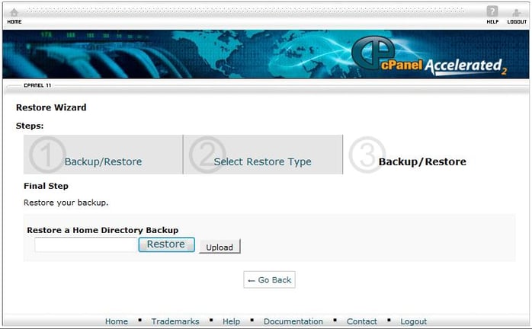Open the Help footer link
Viewport: 532px width, 329px height.
click(x=231, y=321)
